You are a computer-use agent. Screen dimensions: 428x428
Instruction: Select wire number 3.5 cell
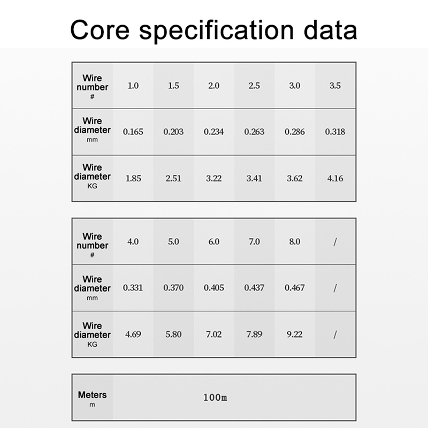click(335, 86)
